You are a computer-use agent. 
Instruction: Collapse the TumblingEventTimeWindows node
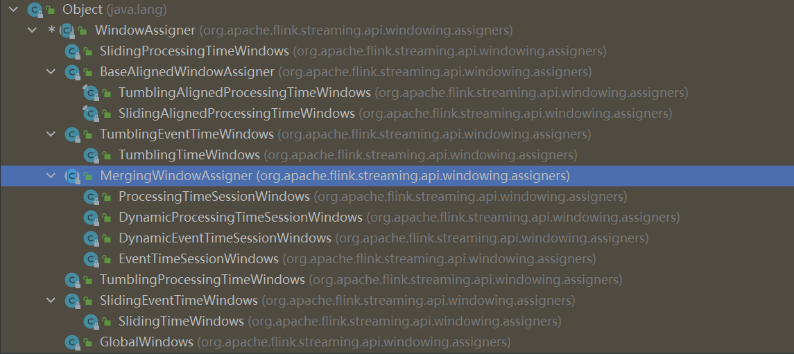tap(50, 134)
